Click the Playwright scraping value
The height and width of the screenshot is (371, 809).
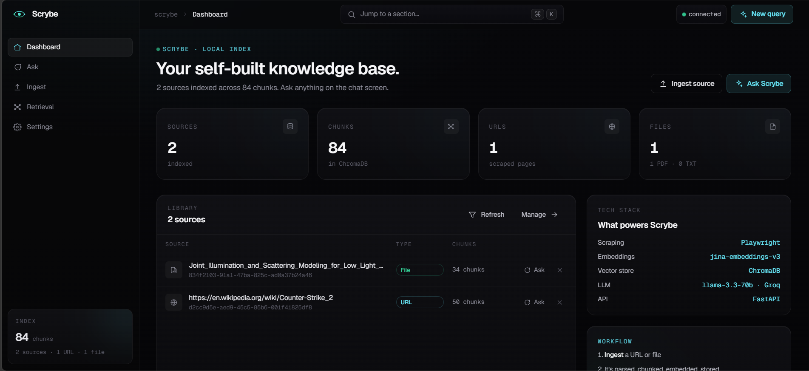[760, 243]
